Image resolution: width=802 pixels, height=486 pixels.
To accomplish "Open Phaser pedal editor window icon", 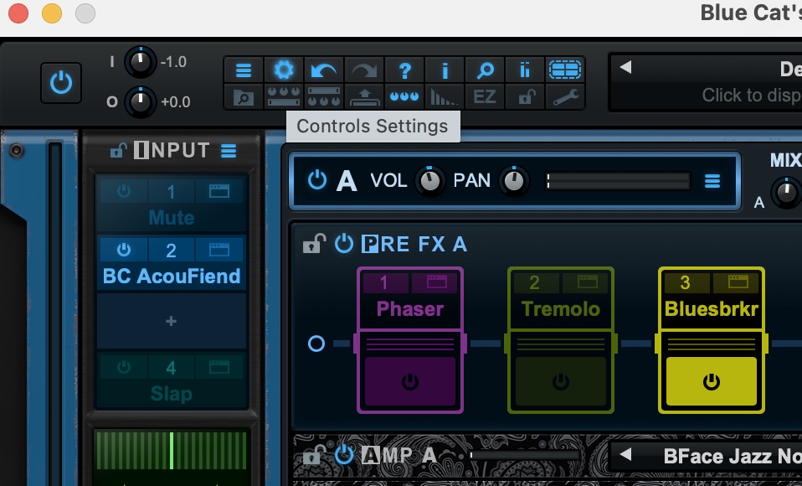I will 436,282.
